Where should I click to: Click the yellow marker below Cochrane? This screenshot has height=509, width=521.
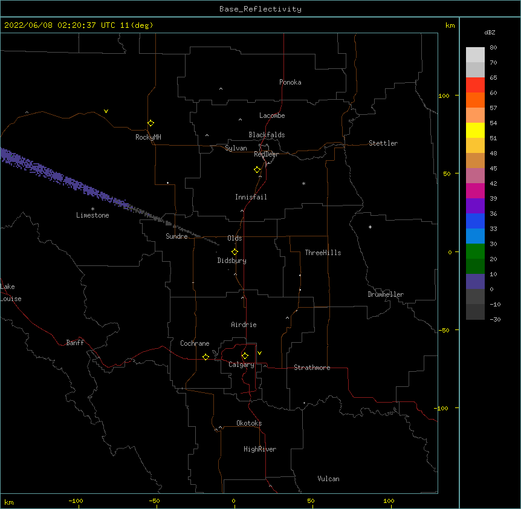pos(205,357)
